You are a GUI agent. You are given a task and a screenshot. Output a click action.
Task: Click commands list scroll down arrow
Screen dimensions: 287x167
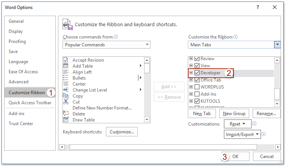(147, 120)
